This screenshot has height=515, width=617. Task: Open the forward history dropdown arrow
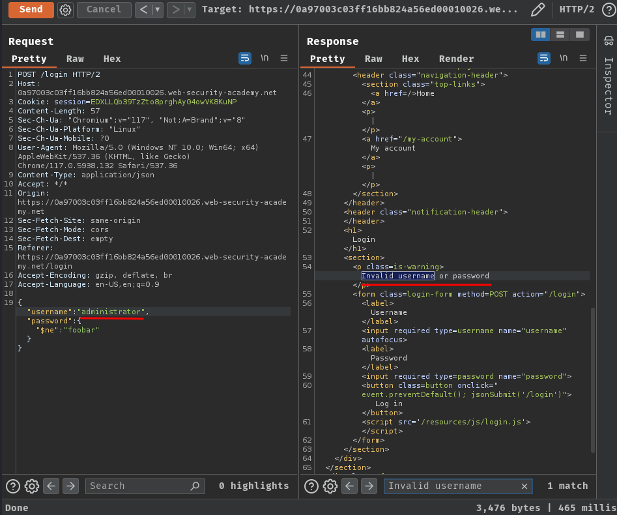pos(190,9)
